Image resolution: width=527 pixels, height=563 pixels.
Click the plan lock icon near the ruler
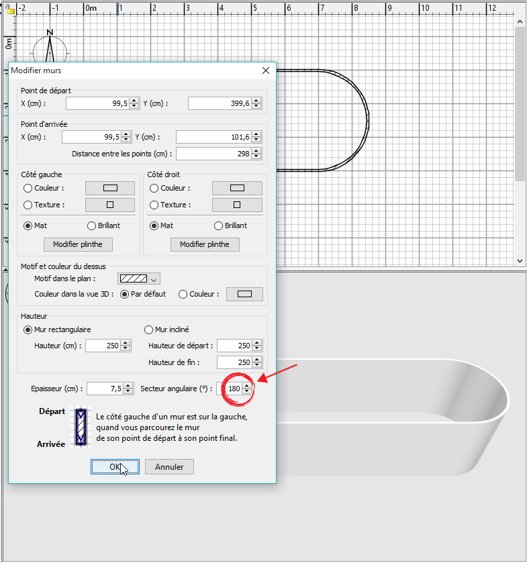coord(10,9)
